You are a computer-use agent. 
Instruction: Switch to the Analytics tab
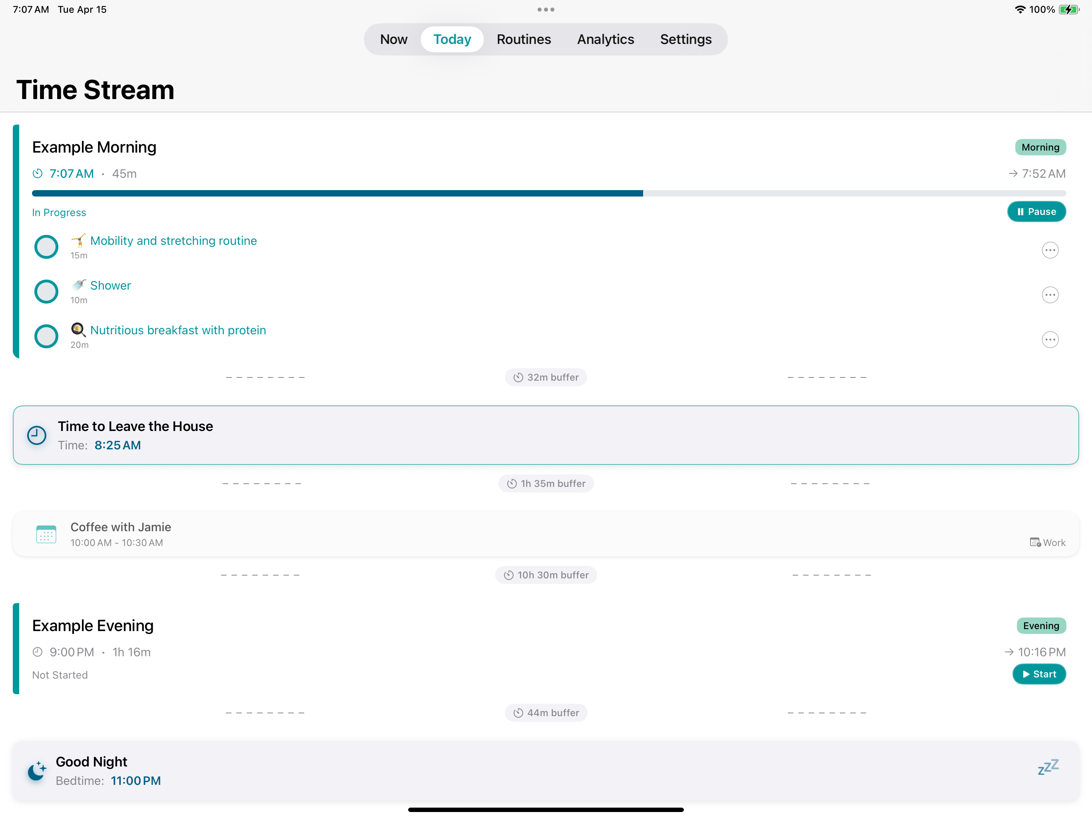[605, 40]
